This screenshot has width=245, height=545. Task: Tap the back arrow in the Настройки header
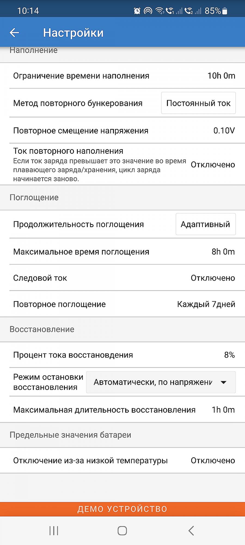14,33
